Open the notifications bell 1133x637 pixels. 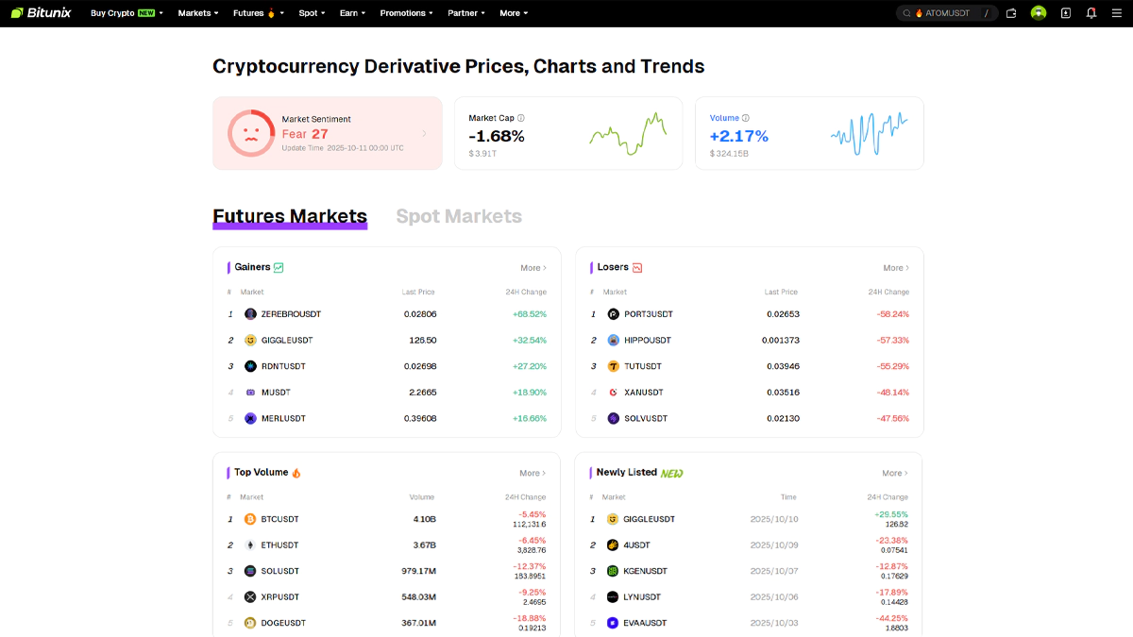1091,13
